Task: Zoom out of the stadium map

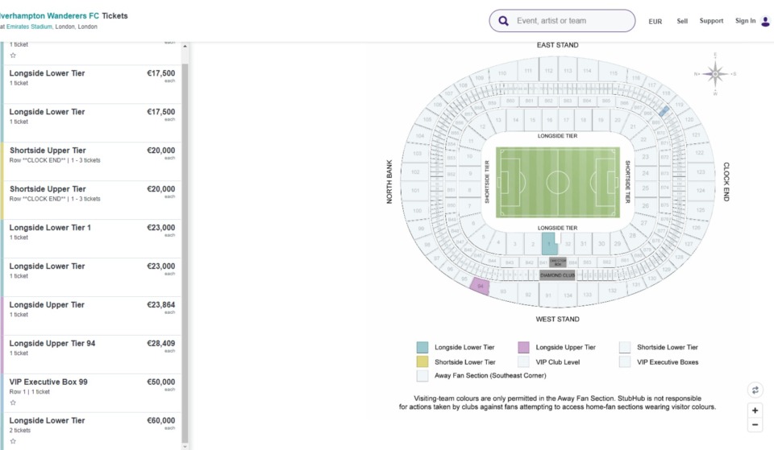Action: pyautogui.click(x=755, y=425)
